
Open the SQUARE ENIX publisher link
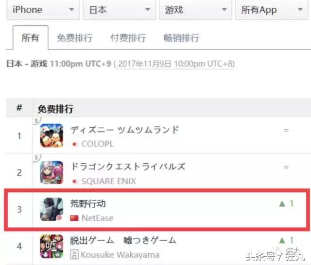[109, 181]
